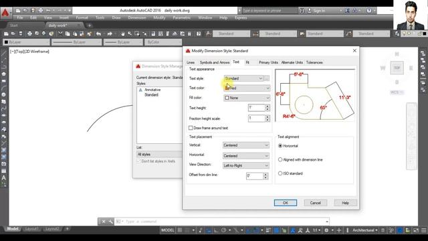Select the Pan hand tool
The height and width of the screenshot is (241, 428).
[x=122, y=33]
